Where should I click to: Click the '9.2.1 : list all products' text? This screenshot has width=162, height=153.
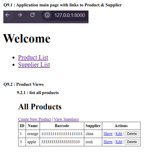tap(38, 93)
